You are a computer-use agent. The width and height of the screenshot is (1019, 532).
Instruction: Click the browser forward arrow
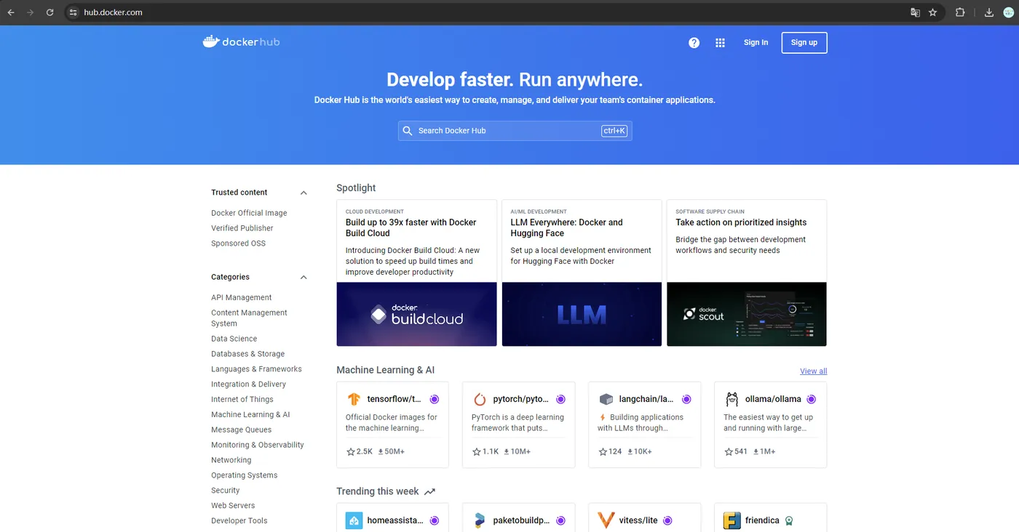click(x=30, y=12)
